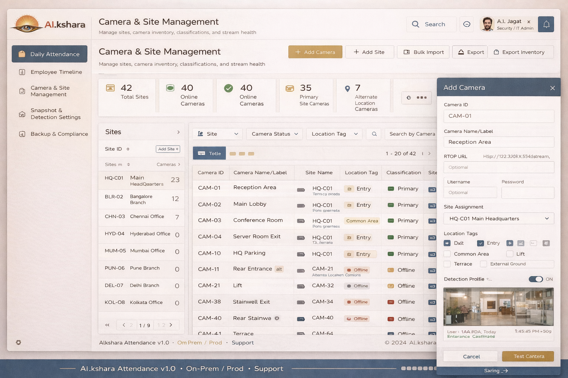
Task: Click the refresh icon in the stats row
Action: (x=409, y=98)
